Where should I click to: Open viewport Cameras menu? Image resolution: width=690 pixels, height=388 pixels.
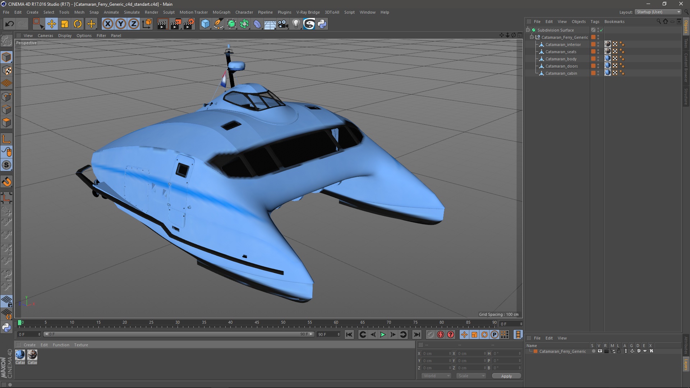[x=45, y=36]
